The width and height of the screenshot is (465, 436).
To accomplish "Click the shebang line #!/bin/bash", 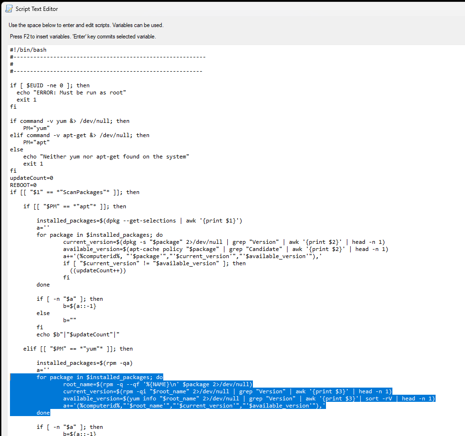I will point(28,49).
